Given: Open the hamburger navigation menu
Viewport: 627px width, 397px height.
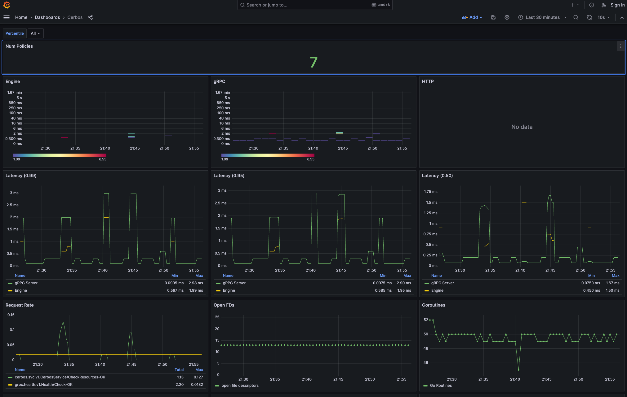Looking at the screenshot, I should coord(7,17).
